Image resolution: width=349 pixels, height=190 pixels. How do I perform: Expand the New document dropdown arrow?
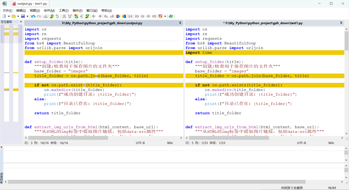coord(9,16)
